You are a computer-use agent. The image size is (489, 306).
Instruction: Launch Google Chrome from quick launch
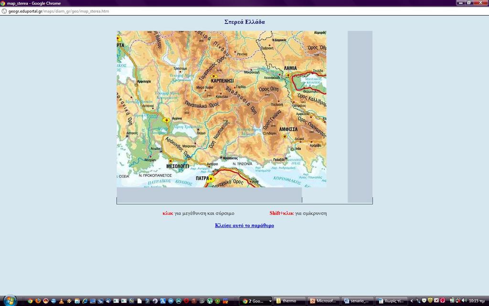pos(30,301)
